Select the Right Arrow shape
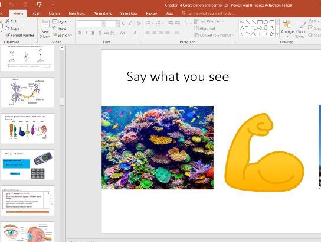 tap(260, 28)
